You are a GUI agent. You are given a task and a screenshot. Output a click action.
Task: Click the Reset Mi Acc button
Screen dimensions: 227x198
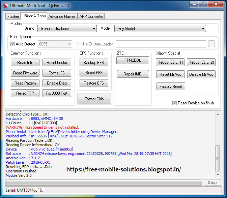[x=170, y=74]
